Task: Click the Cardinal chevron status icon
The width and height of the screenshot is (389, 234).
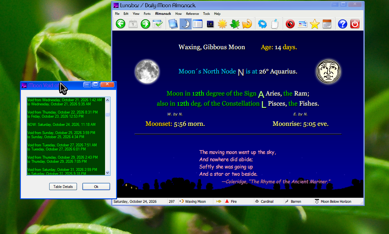Action: pos(257,202)
